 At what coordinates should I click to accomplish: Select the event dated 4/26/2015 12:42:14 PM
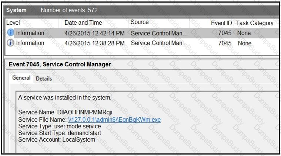click(94, 33)
